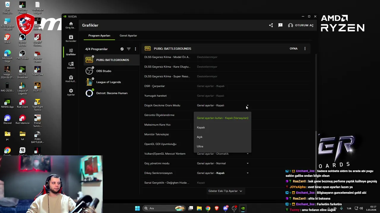Click Monitör Teknolojisi setting label
The height and width of the screenshot is (213, 380).
coord(156,134)
